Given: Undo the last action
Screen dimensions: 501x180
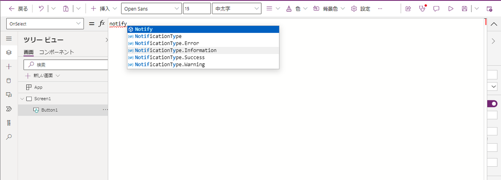Looking at the screenshot, I should point(41,8).
